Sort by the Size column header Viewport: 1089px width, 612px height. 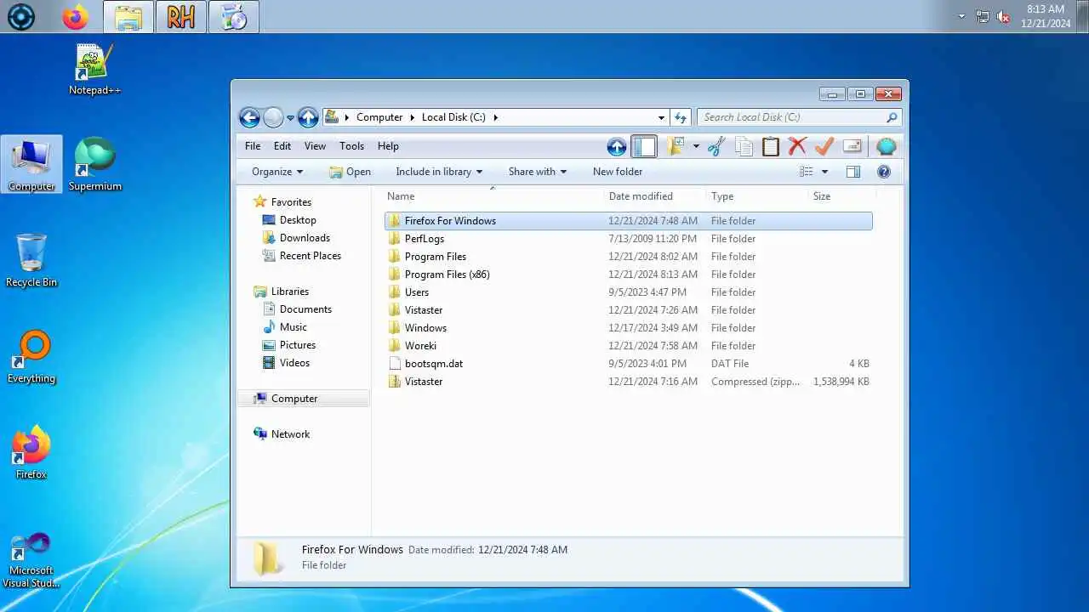[841, 196]
